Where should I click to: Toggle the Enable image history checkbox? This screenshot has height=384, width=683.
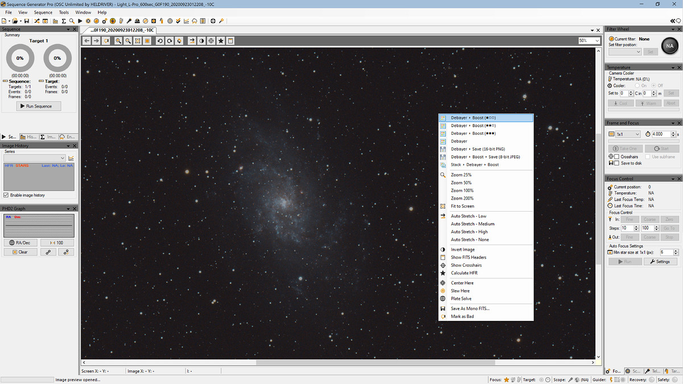[x=6, y=195]
